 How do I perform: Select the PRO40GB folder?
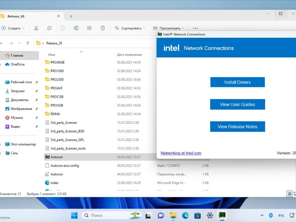click(57, 62)
